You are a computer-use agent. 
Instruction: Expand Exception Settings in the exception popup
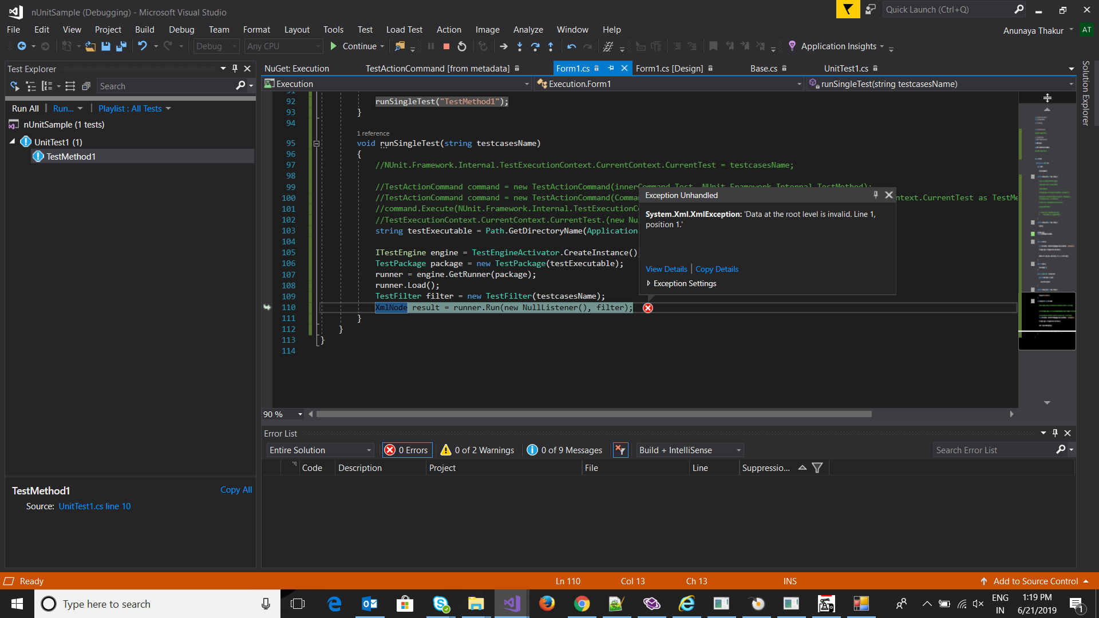[649, 283]
